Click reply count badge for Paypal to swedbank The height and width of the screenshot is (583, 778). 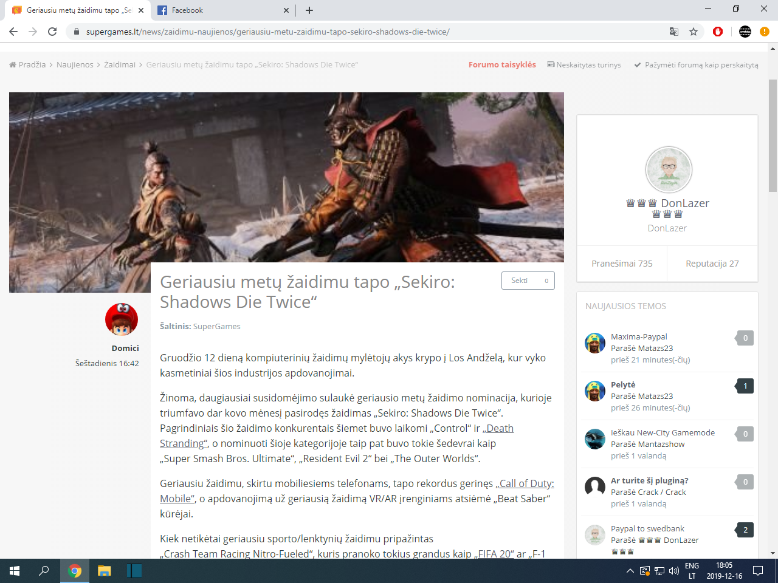click(x=745, y=530)
